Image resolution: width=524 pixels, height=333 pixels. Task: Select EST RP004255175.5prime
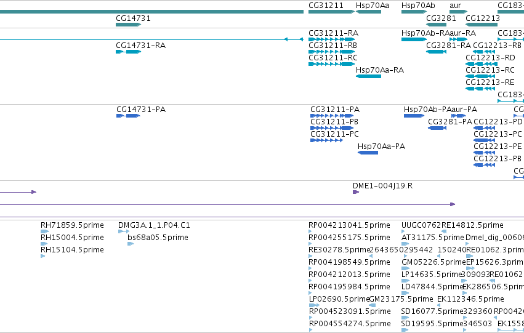[310, 244]
